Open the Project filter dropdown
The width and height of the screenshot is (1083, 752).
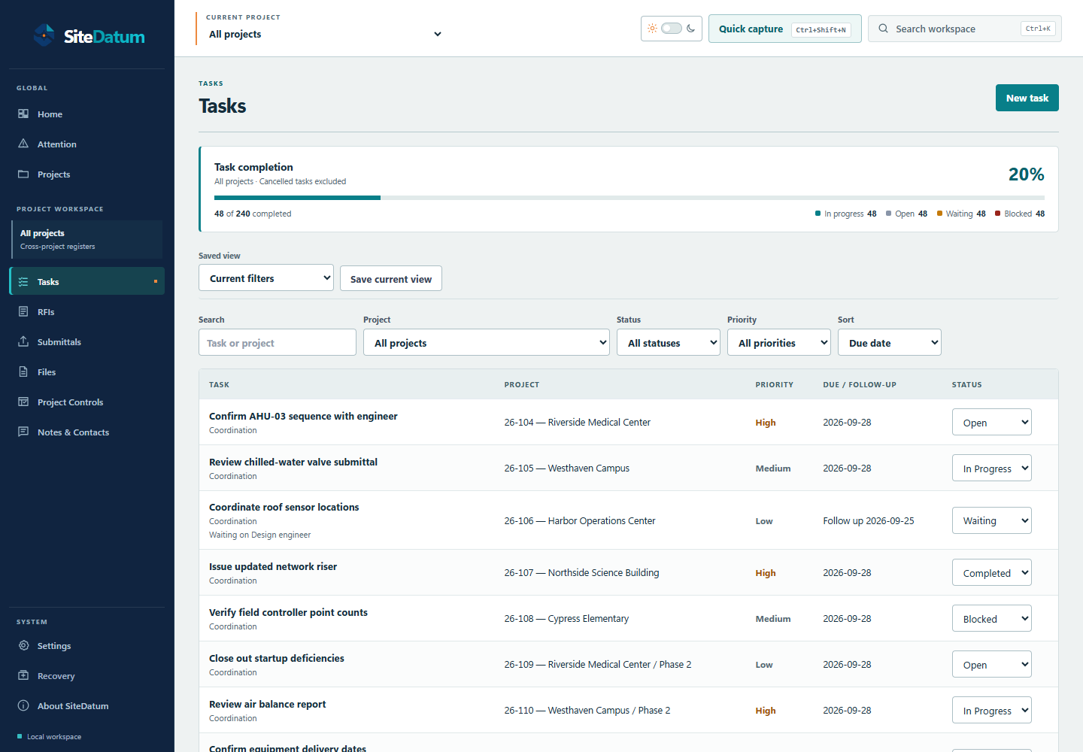(x=487, y=342)
